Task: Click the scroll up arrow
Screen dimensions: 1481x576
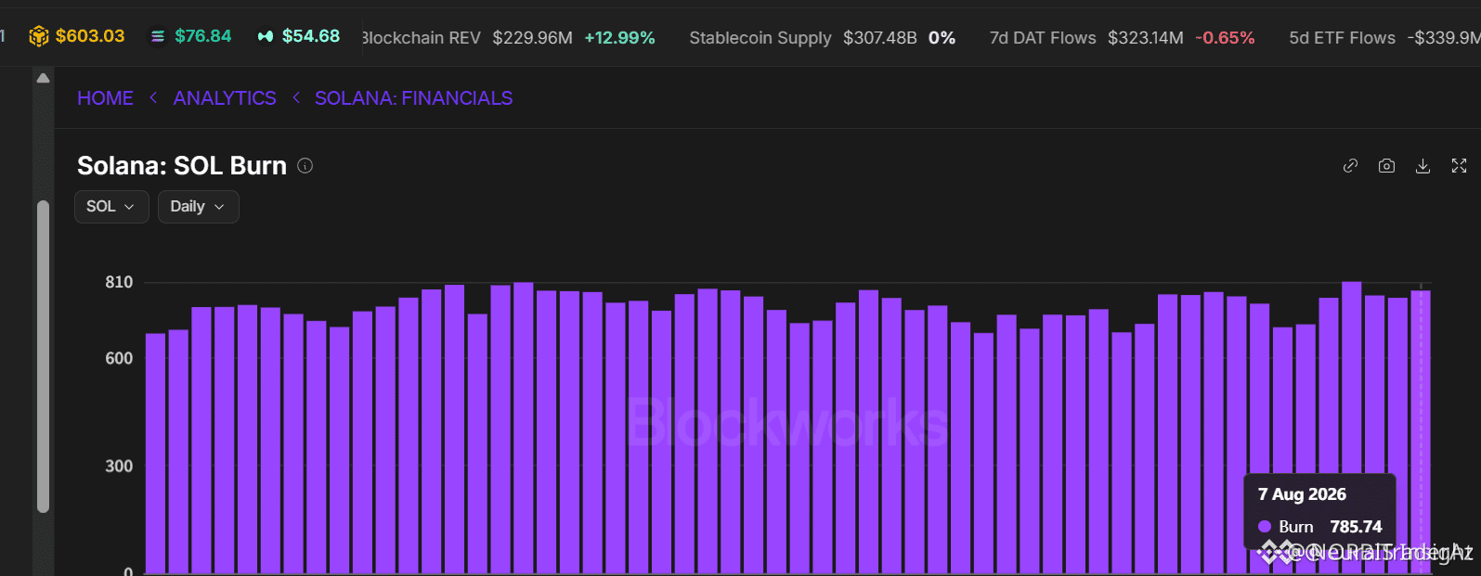Action: 43,79
